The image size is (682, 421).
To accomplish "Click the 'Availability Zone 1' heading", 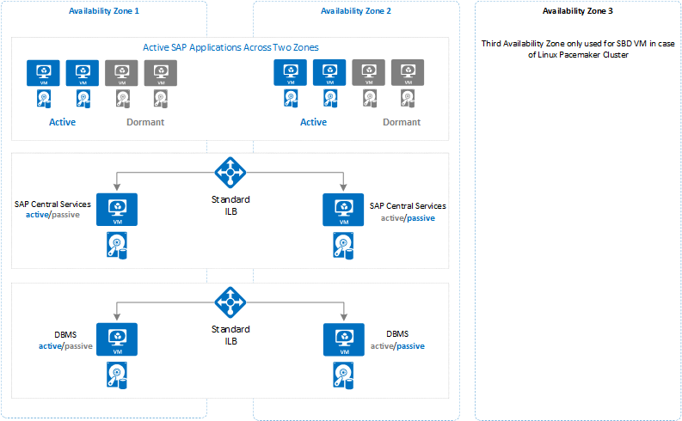I will click(104, 11).
